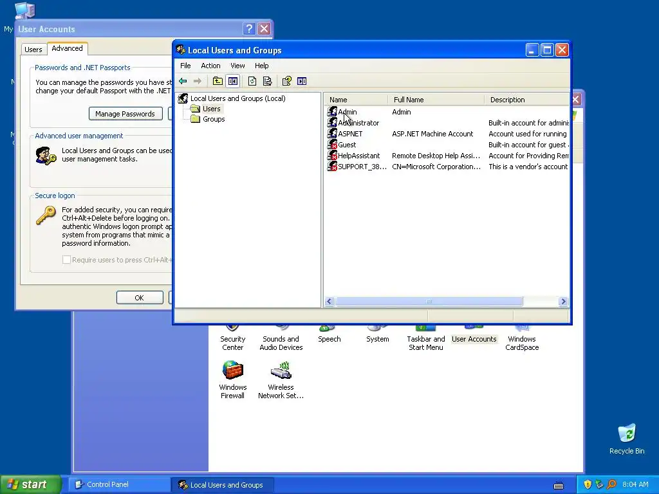The width and height of the screenshot is (659, 494).
Task: Select the Administrator user account icon
Action: click(332, 123)
